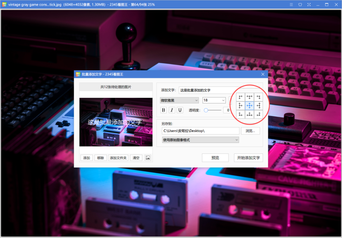Select the top-center text position icon

(250, 97)
